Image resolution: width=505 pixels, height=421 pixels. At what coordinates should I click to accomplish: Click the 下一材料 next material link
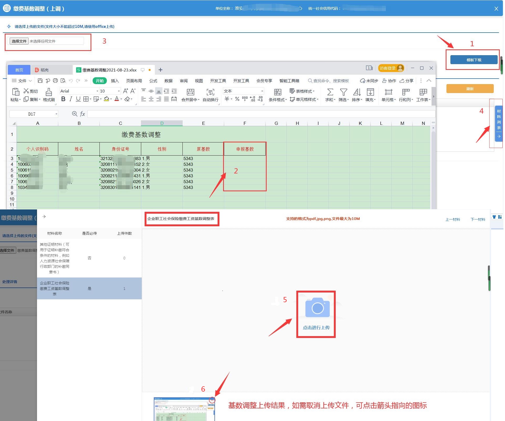coord(478,219)
